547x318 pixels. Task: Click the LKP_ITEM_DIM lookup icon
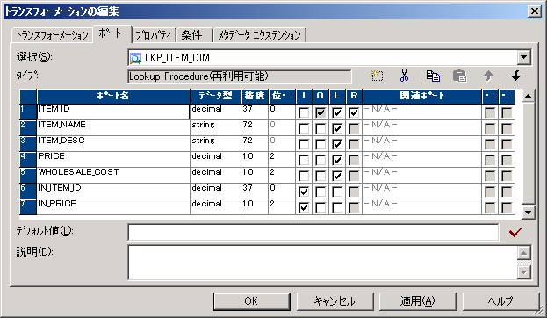[135, 58]
